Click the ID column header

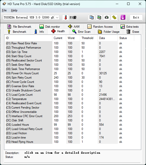click(28, 38)
